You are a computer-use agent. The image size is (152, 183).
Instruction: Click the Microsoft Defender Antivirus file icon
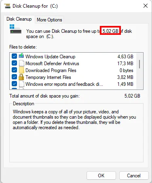[x=21, y=63]
